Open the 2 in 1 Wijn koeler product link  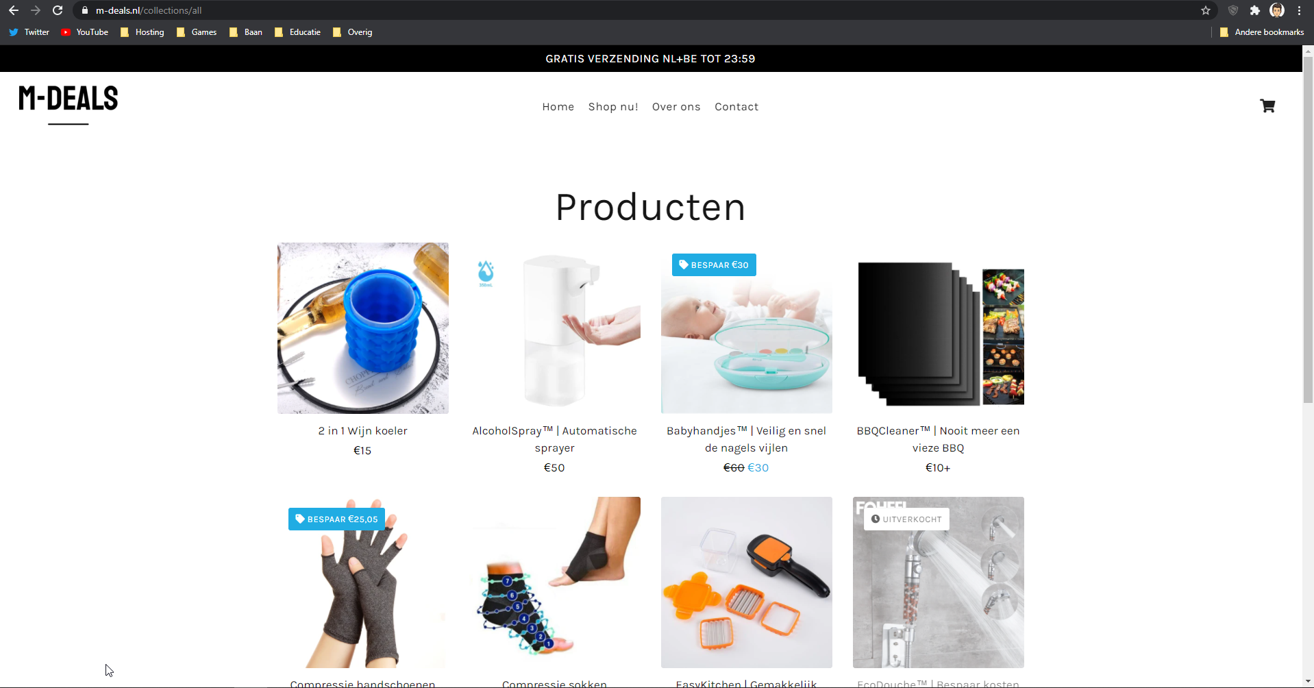pyautogui.click(x=363, y=431)
